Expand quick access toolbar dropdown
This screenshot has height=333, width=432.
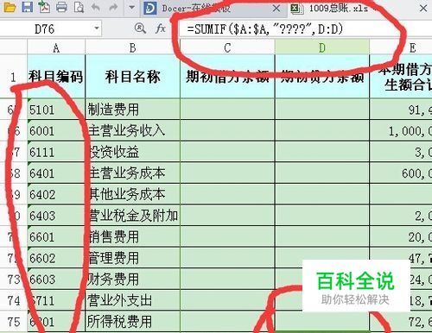[131, 7]
